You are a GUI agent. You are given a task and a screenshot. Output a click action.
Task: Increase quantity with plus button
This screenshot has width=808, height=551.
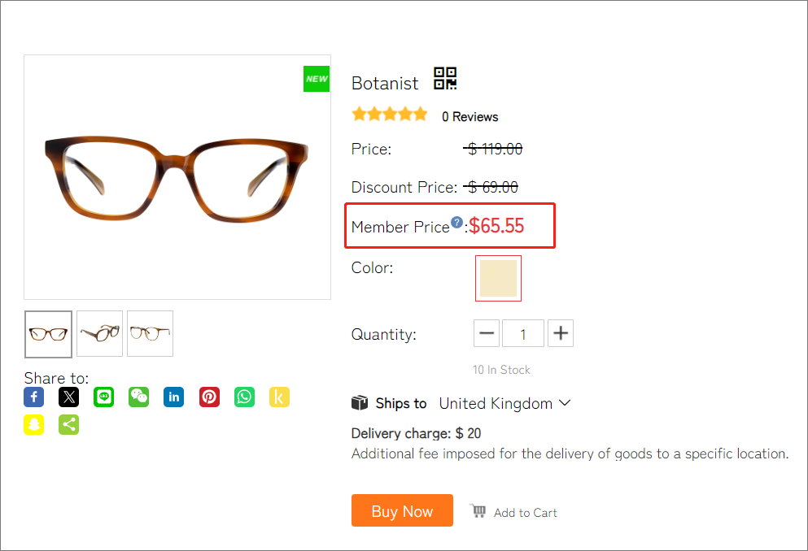561,333
